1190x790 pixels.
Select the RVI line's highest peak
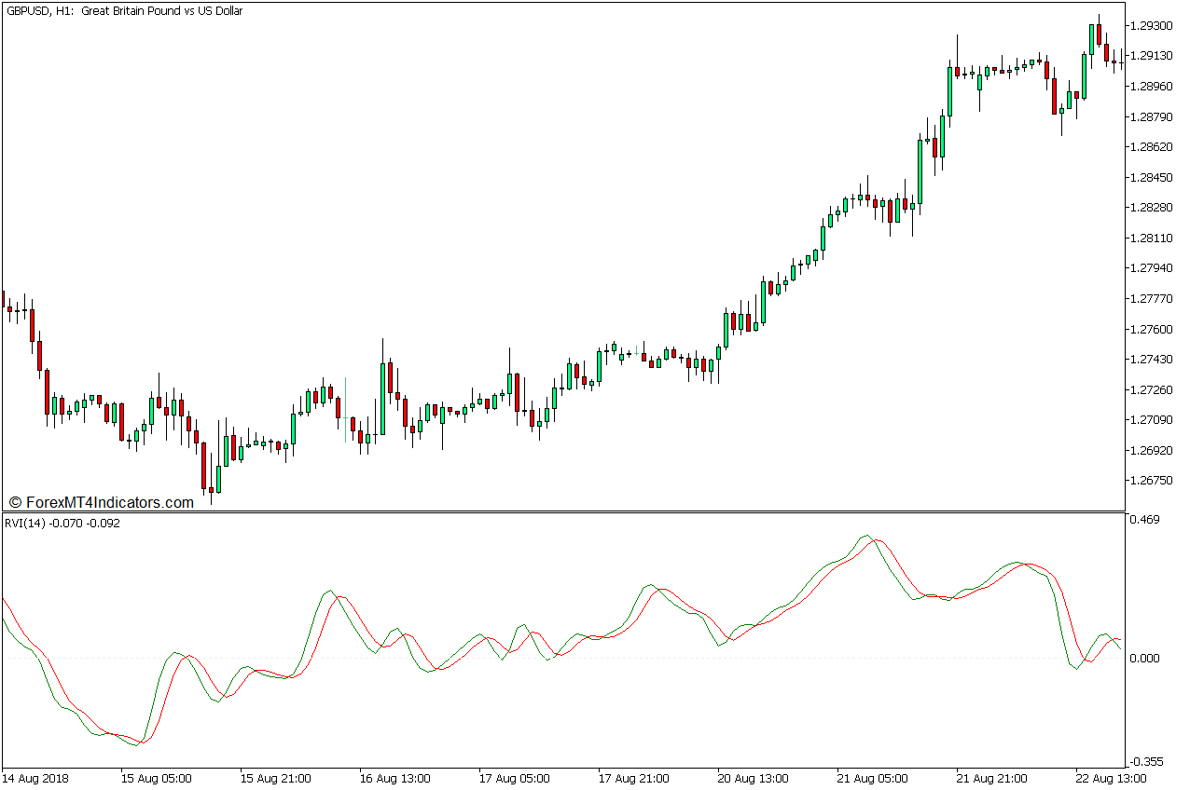click(x=865, y=536)
